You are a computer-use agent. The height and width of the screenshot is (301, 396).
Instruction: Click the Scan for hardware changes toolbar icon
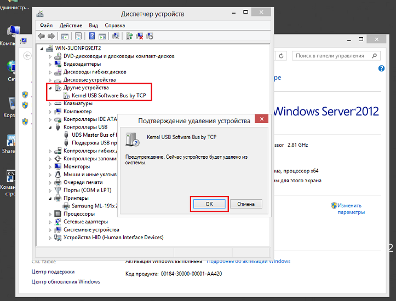(x=116, y=37)
